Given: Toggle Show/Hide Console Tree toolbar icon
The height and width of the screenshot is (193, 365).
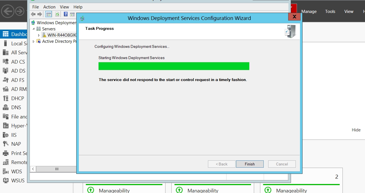Looking at the screenshot, I should point(48,14).
